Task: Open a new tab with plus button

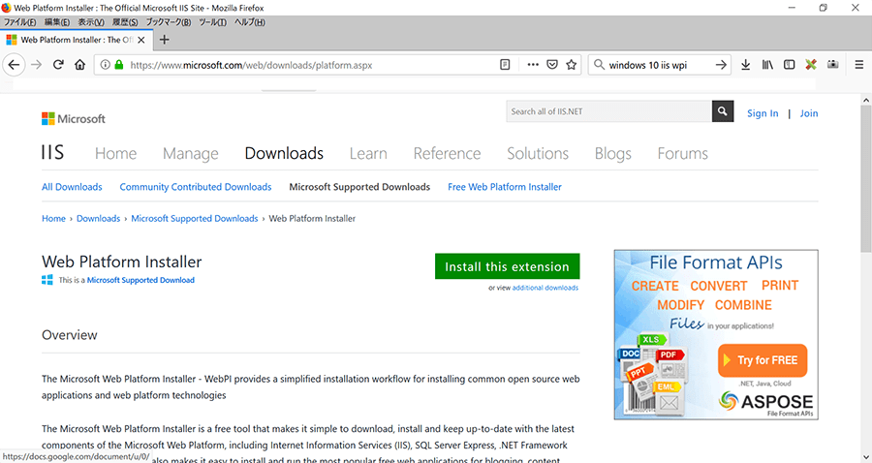Action: pos(164,40)
